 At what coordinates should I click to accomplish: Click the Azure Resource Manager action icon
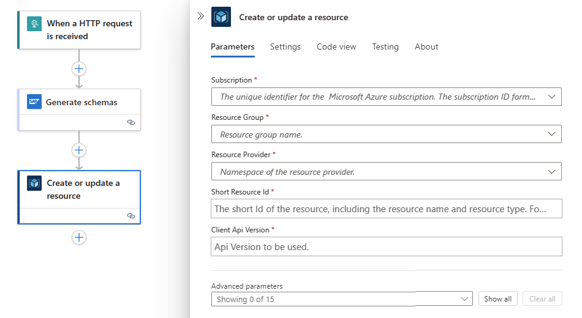coord(34,183)
